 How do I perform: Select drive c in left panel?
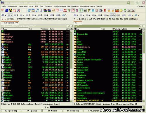click(x=10, y=15)
